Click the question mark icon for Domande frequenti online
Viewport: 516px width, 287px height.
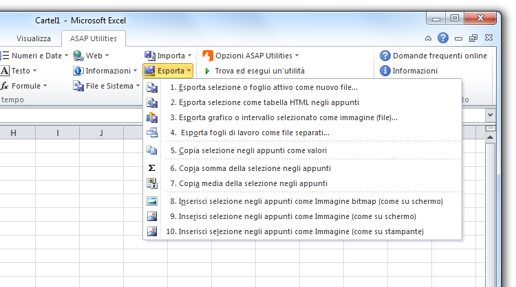(385, 56)
